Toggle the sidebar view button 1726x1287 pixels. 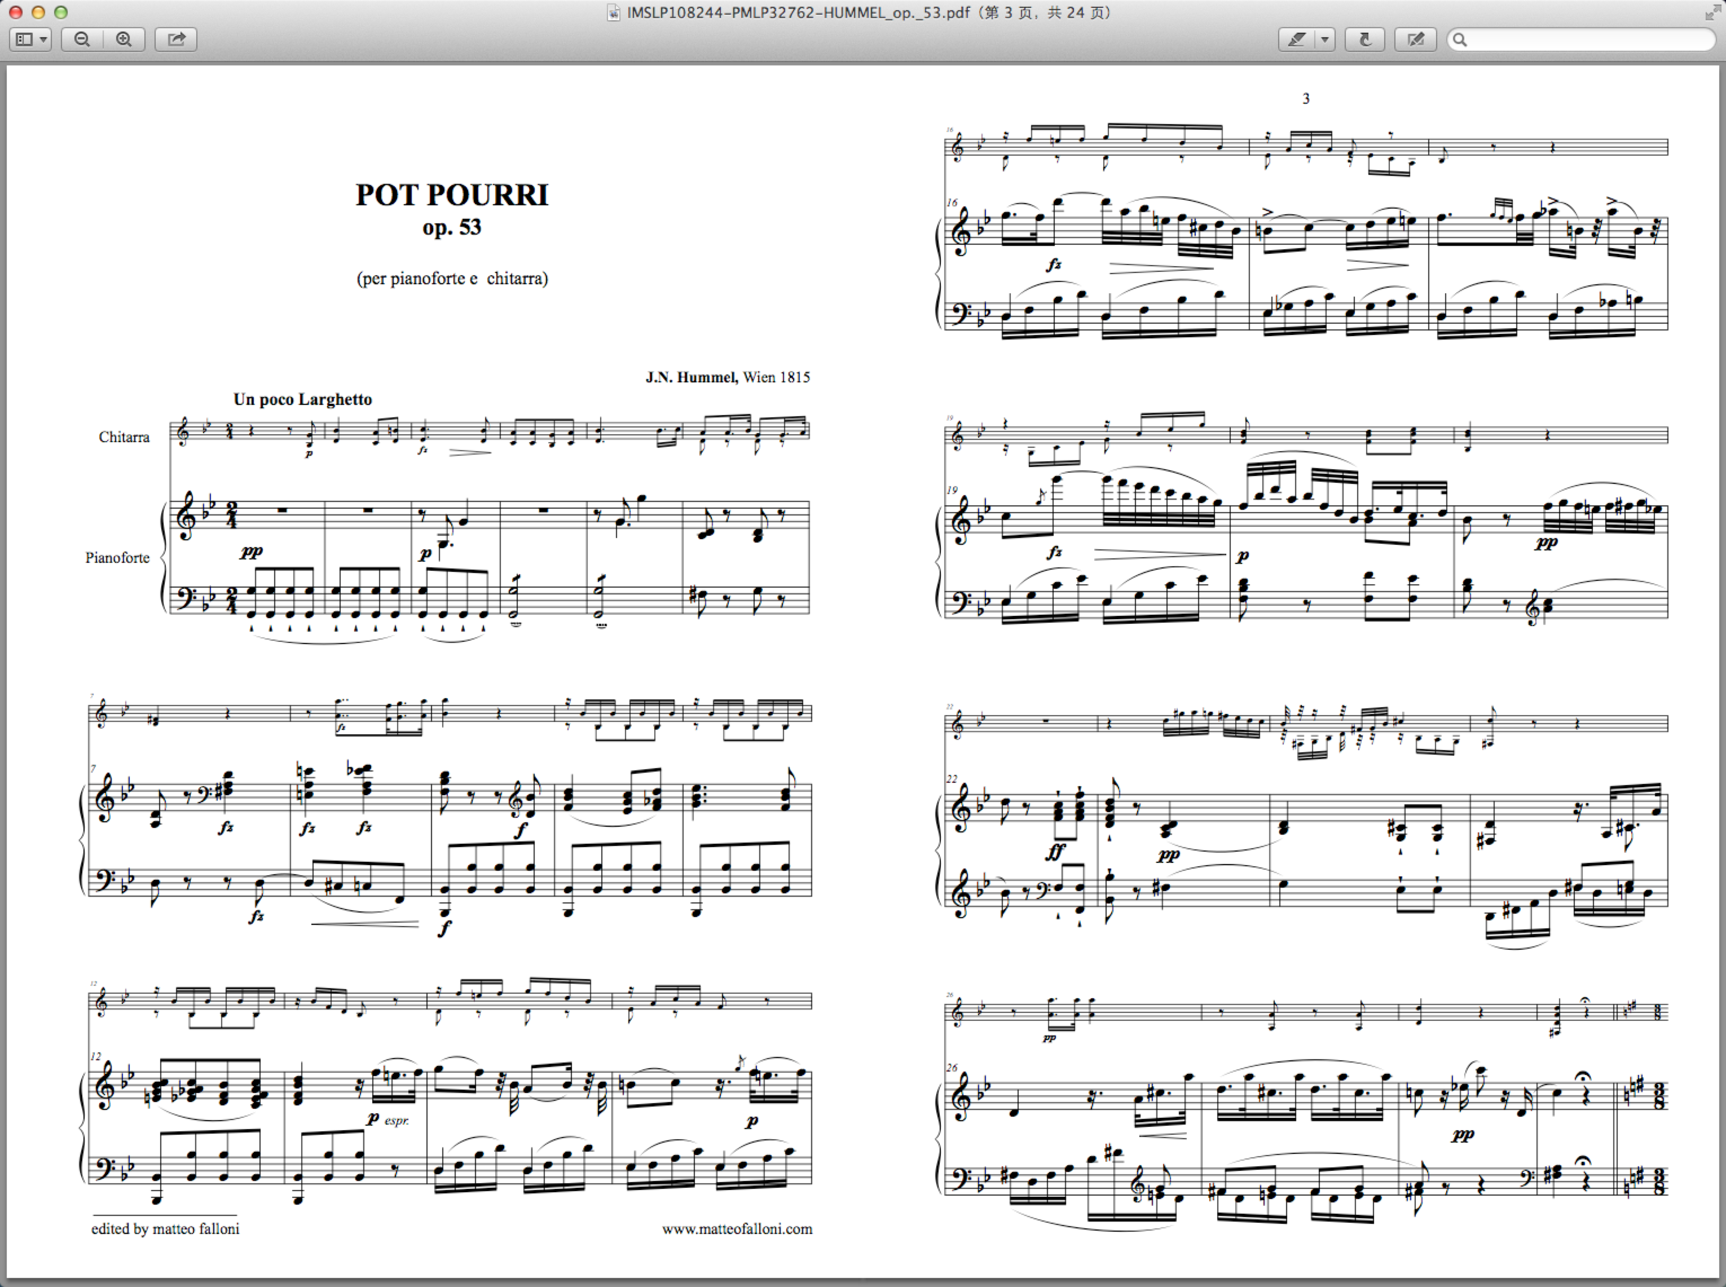[24, 39]
